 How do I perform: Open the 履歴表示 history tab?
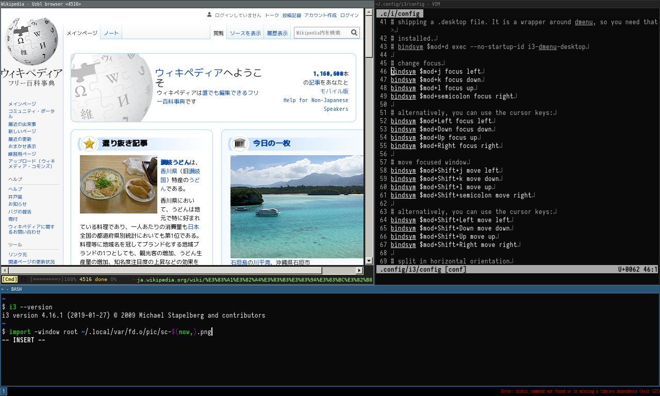coord(277,33)
